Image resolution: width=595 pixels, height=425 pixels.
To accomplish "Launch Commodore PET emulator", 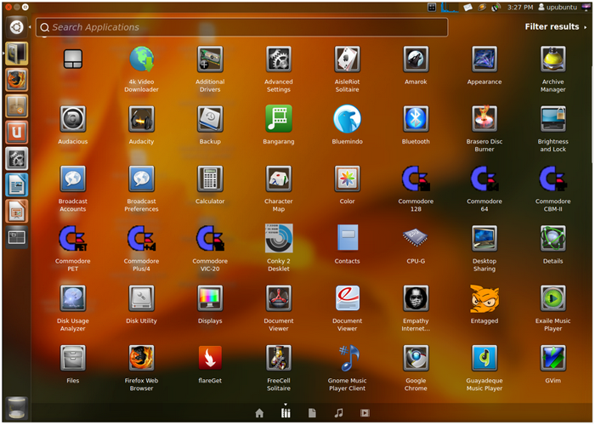I will tap(73, 238).
